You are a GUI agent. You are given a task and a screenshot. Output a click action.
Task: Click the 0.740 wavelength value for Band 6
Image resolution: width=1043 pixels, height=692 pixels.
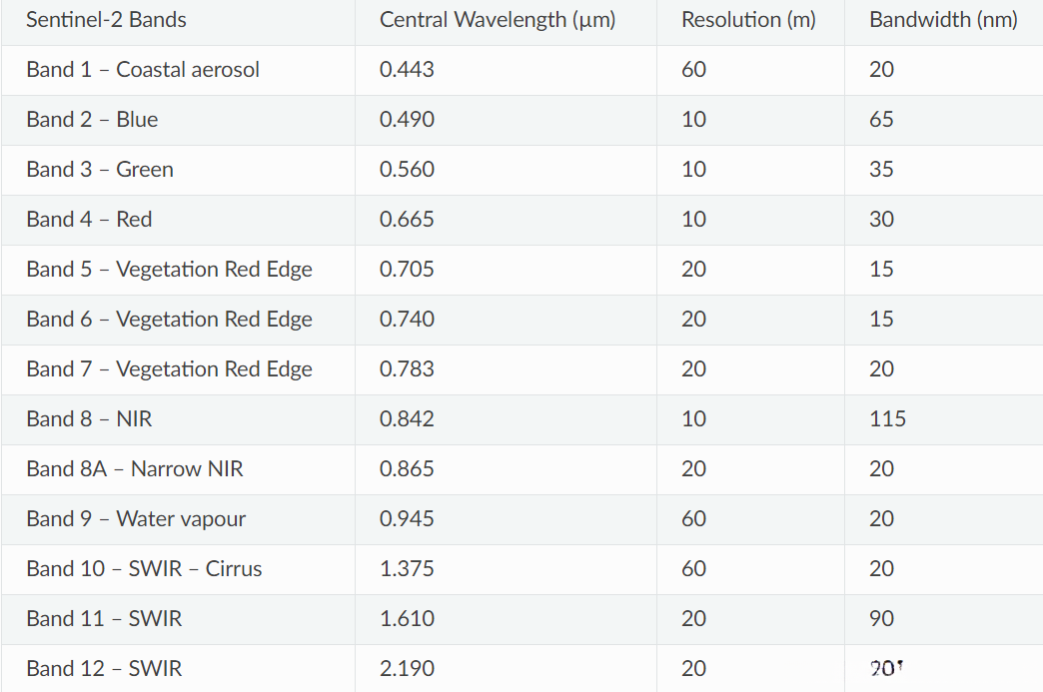click(407, 320)
